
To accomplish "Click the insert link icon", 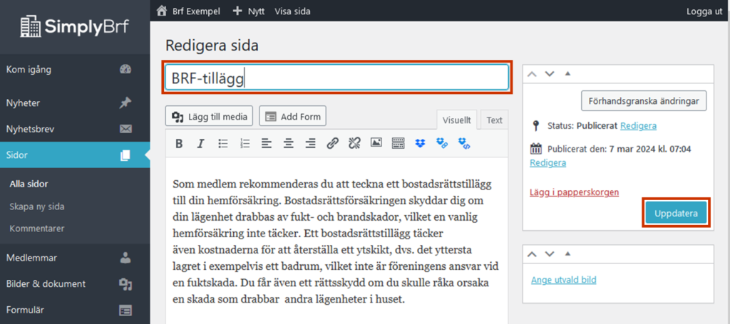I will point(332,144).
